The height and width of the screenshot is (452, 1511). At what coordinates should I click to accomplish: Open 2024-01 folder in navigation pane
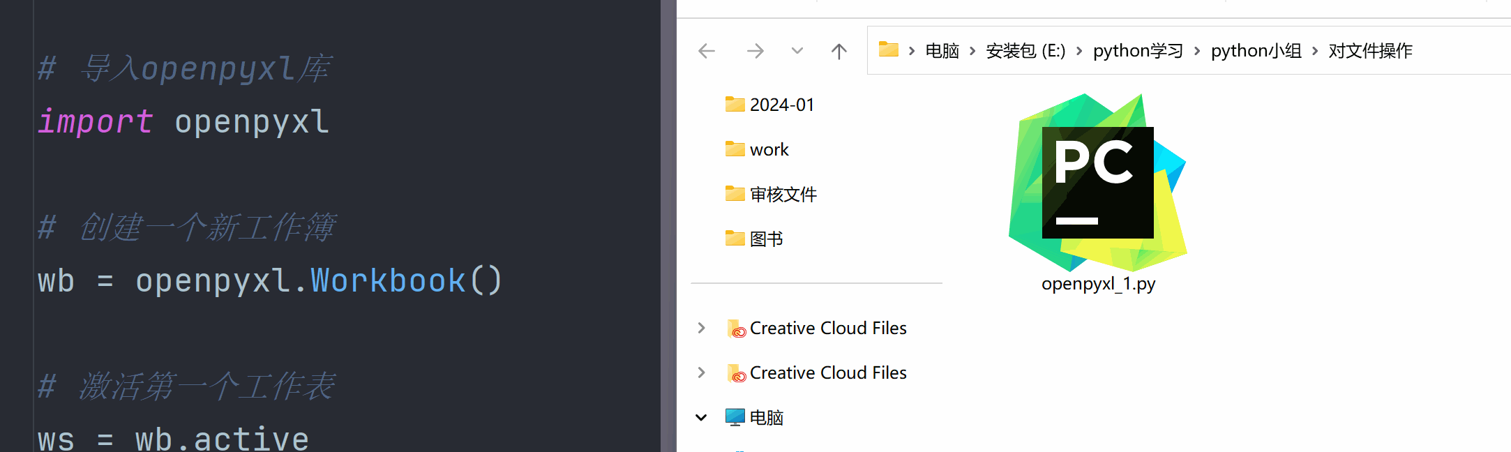tap(782, 105)
